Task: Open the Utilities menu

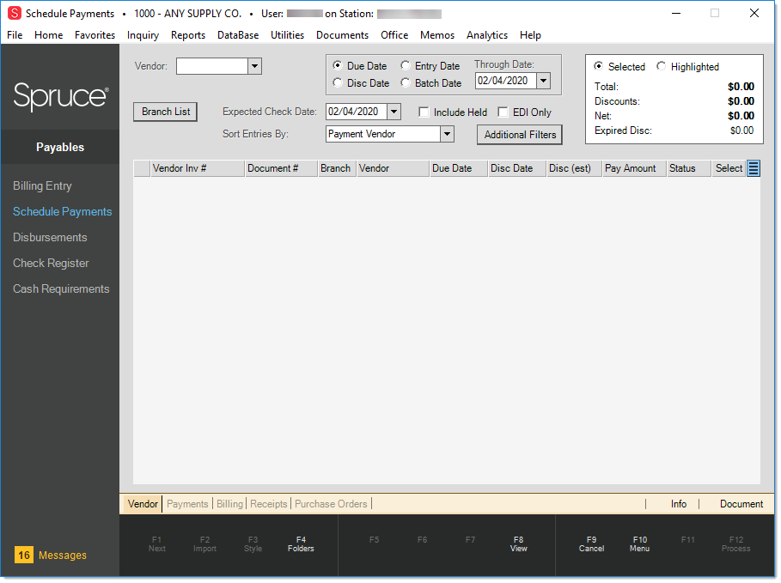Action: (289, 35)
